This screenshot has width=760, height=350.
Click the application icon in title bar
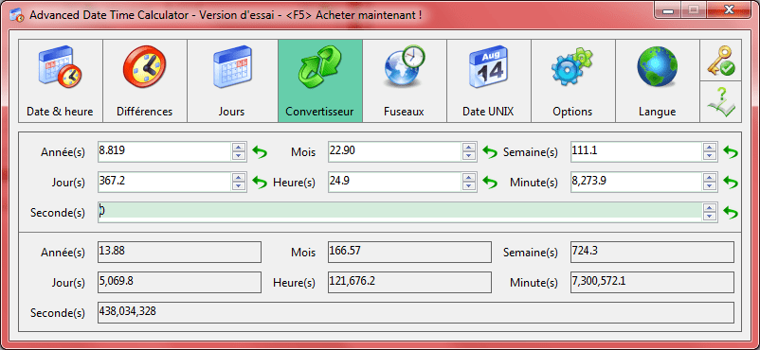tap(16, 15)
